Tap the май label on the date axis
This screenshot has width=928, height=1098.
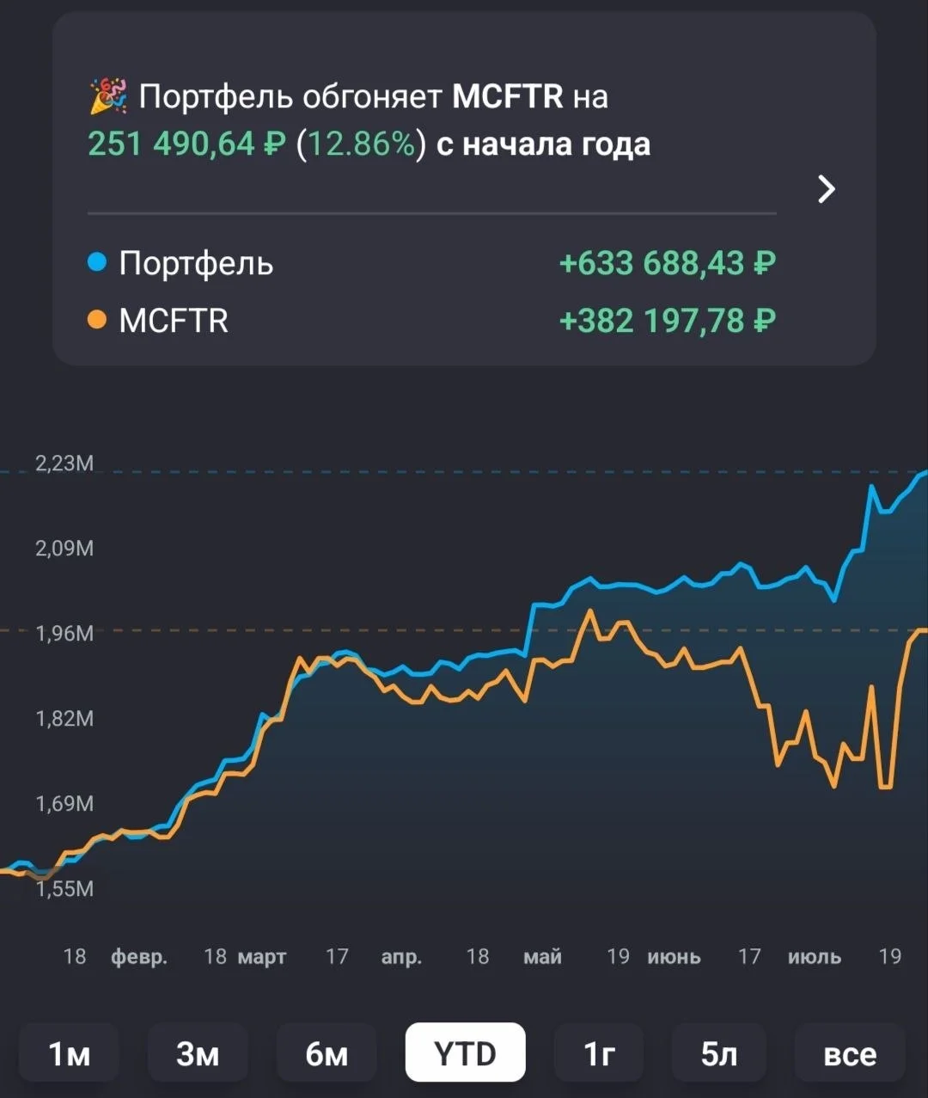pos(542,956)
